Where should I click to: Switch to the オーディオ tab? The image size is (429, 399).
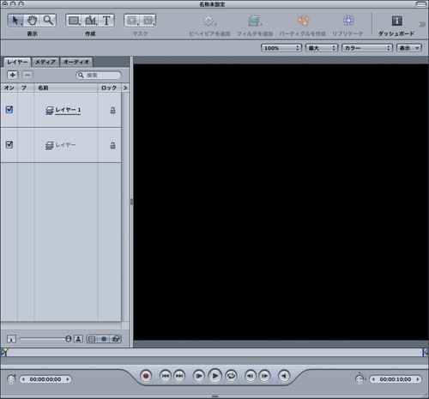coord(76,62)
